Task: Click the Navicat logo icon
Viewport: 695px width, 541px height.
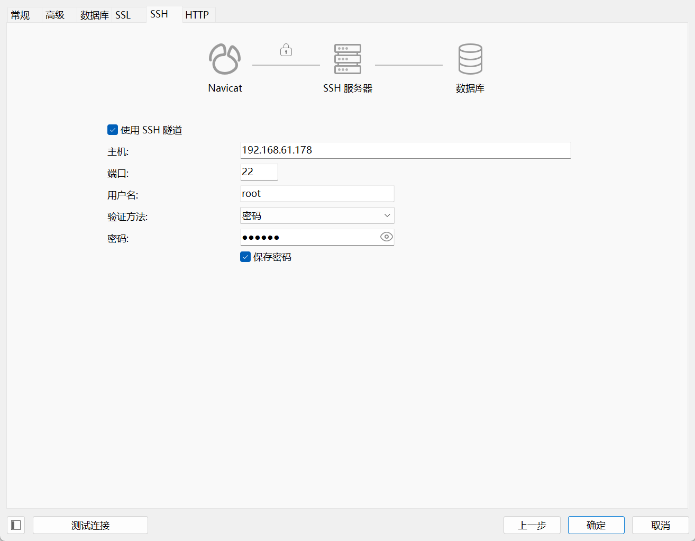Action: point(225,59)
